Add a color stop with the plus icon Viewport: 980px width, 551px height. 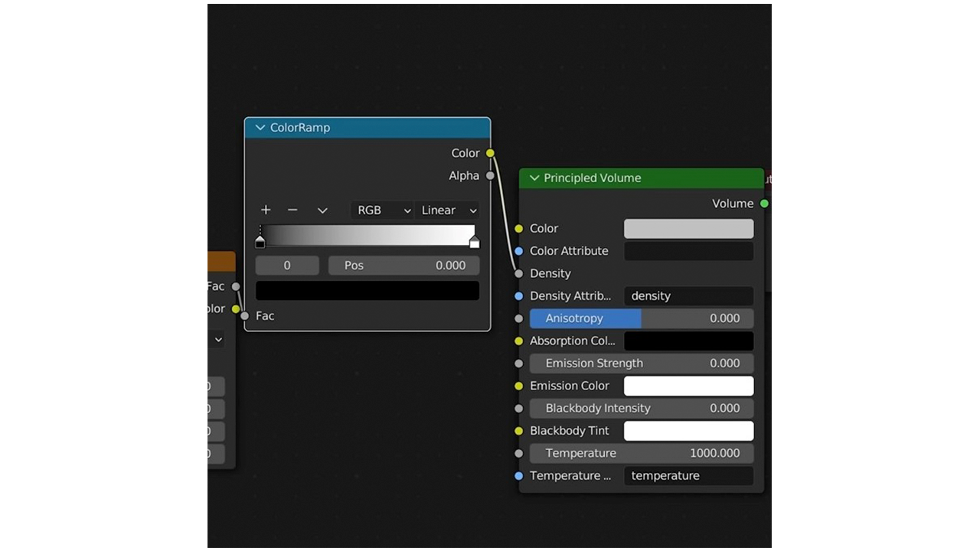pos(266,210)
